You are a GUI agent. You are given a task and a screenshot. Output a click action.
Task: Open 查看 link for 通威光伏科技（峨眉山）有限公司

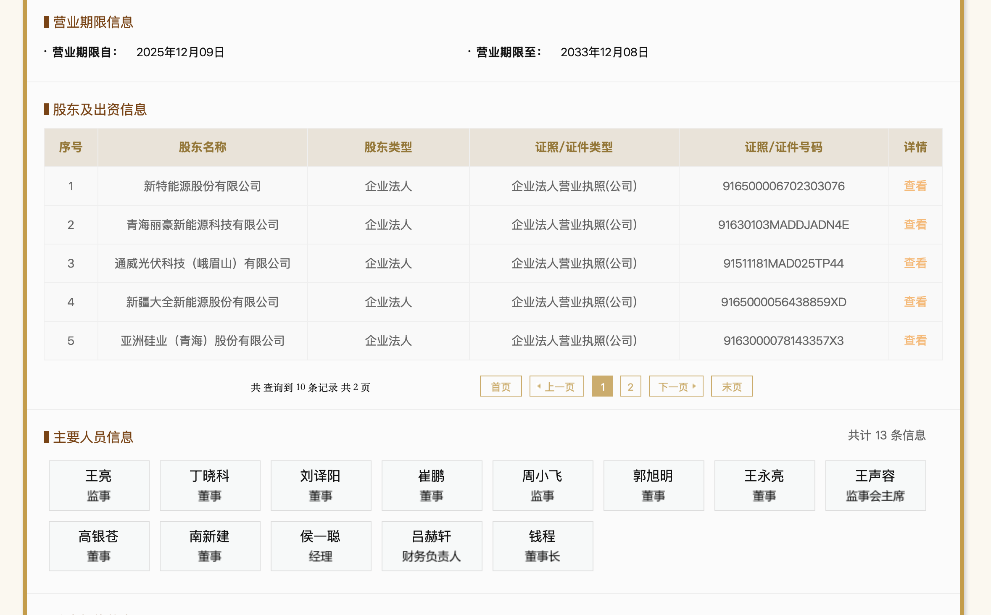click(915, 263)
